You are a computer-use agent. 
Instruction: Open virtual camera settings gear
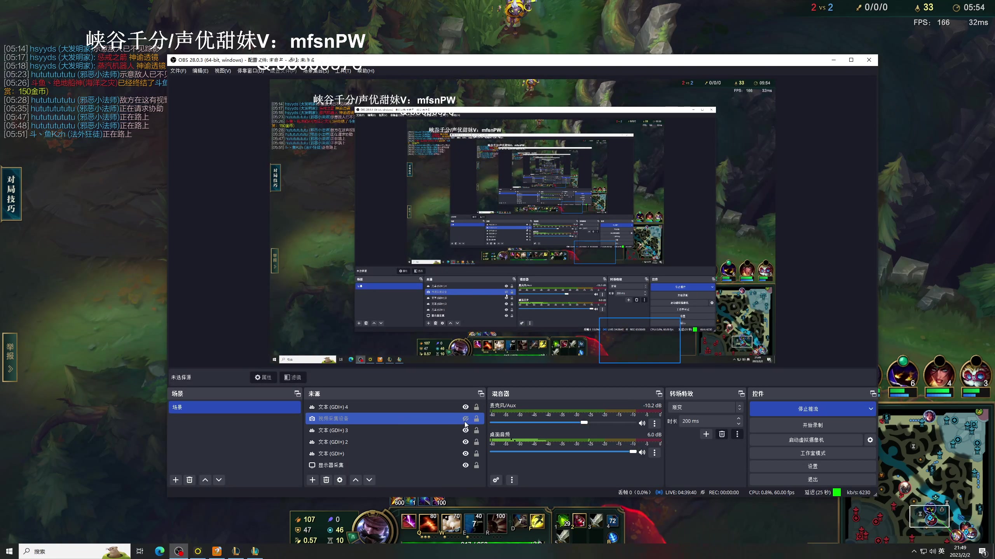click(870, 440)
